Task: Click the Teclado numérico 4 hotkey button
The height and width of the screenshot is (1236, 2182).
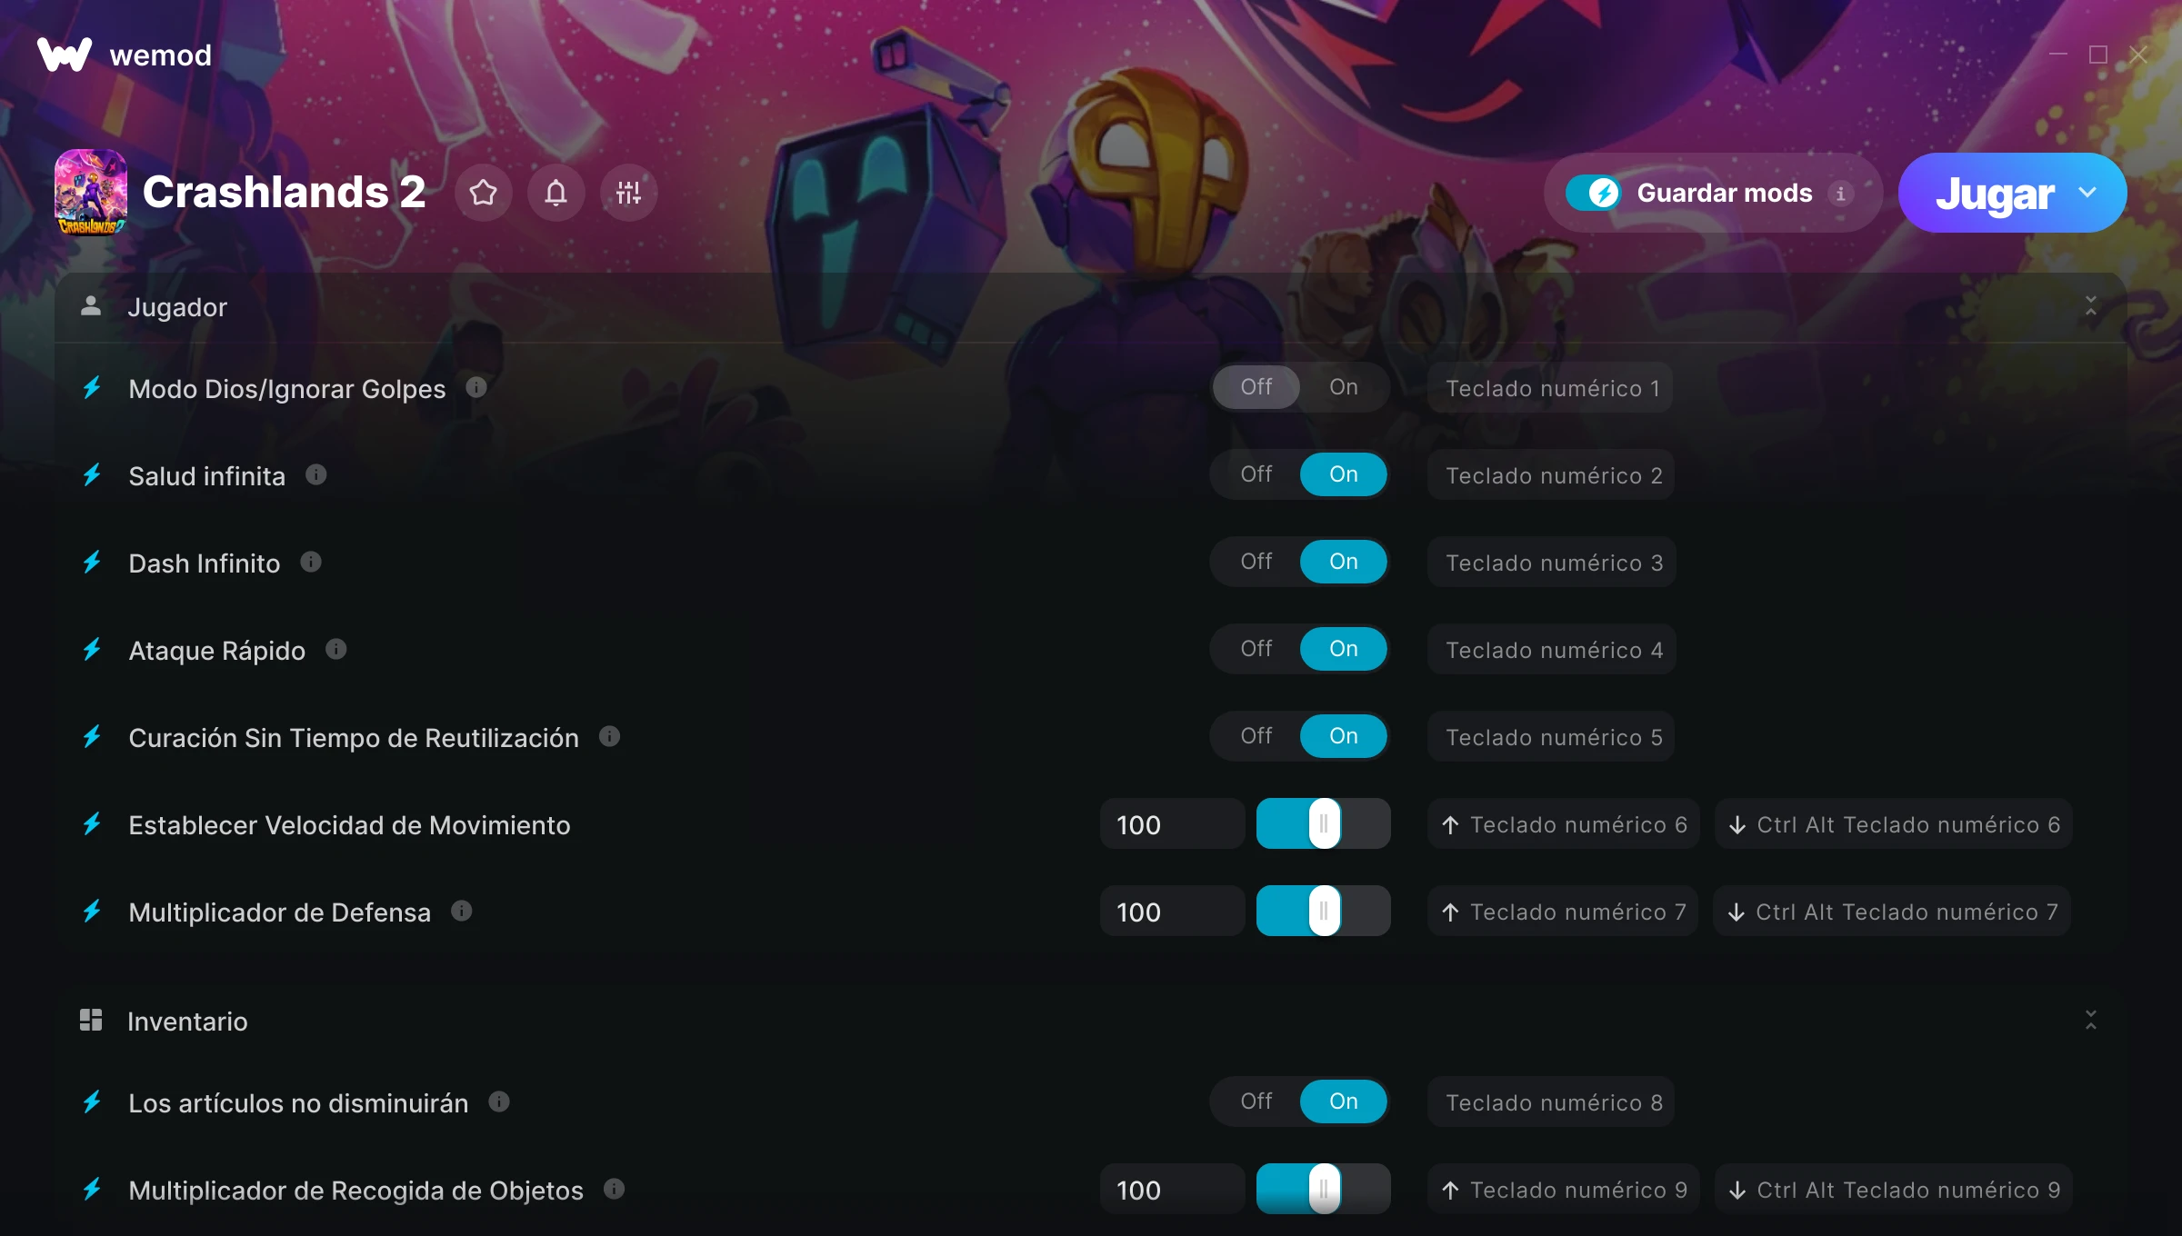Action: tap(1553, 650)
